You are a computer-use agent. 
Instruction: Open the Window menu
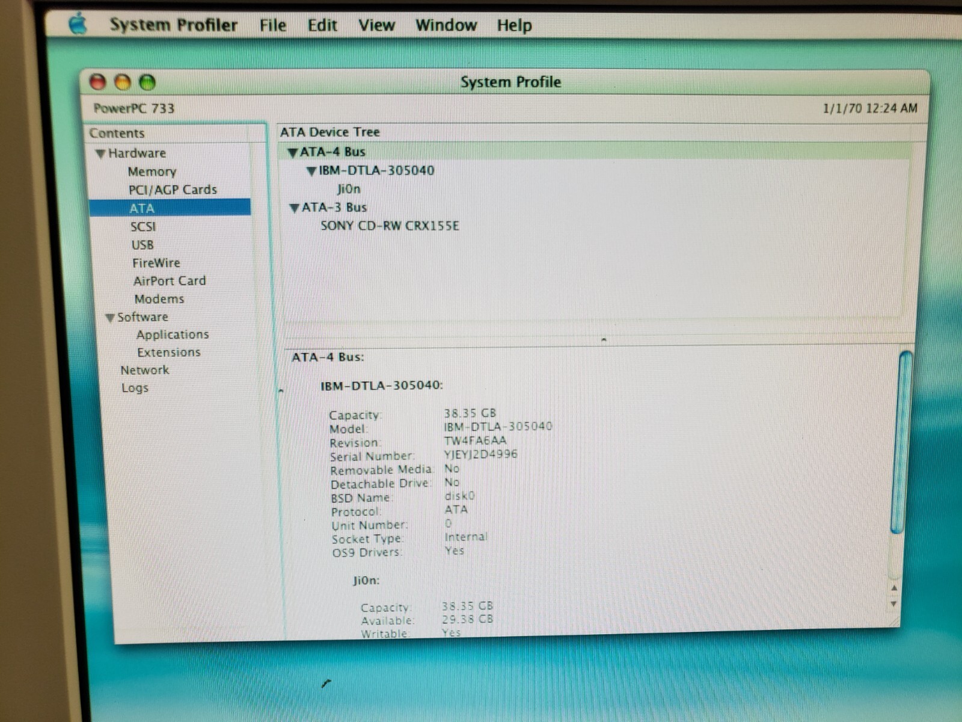click(x=446, y=25)
